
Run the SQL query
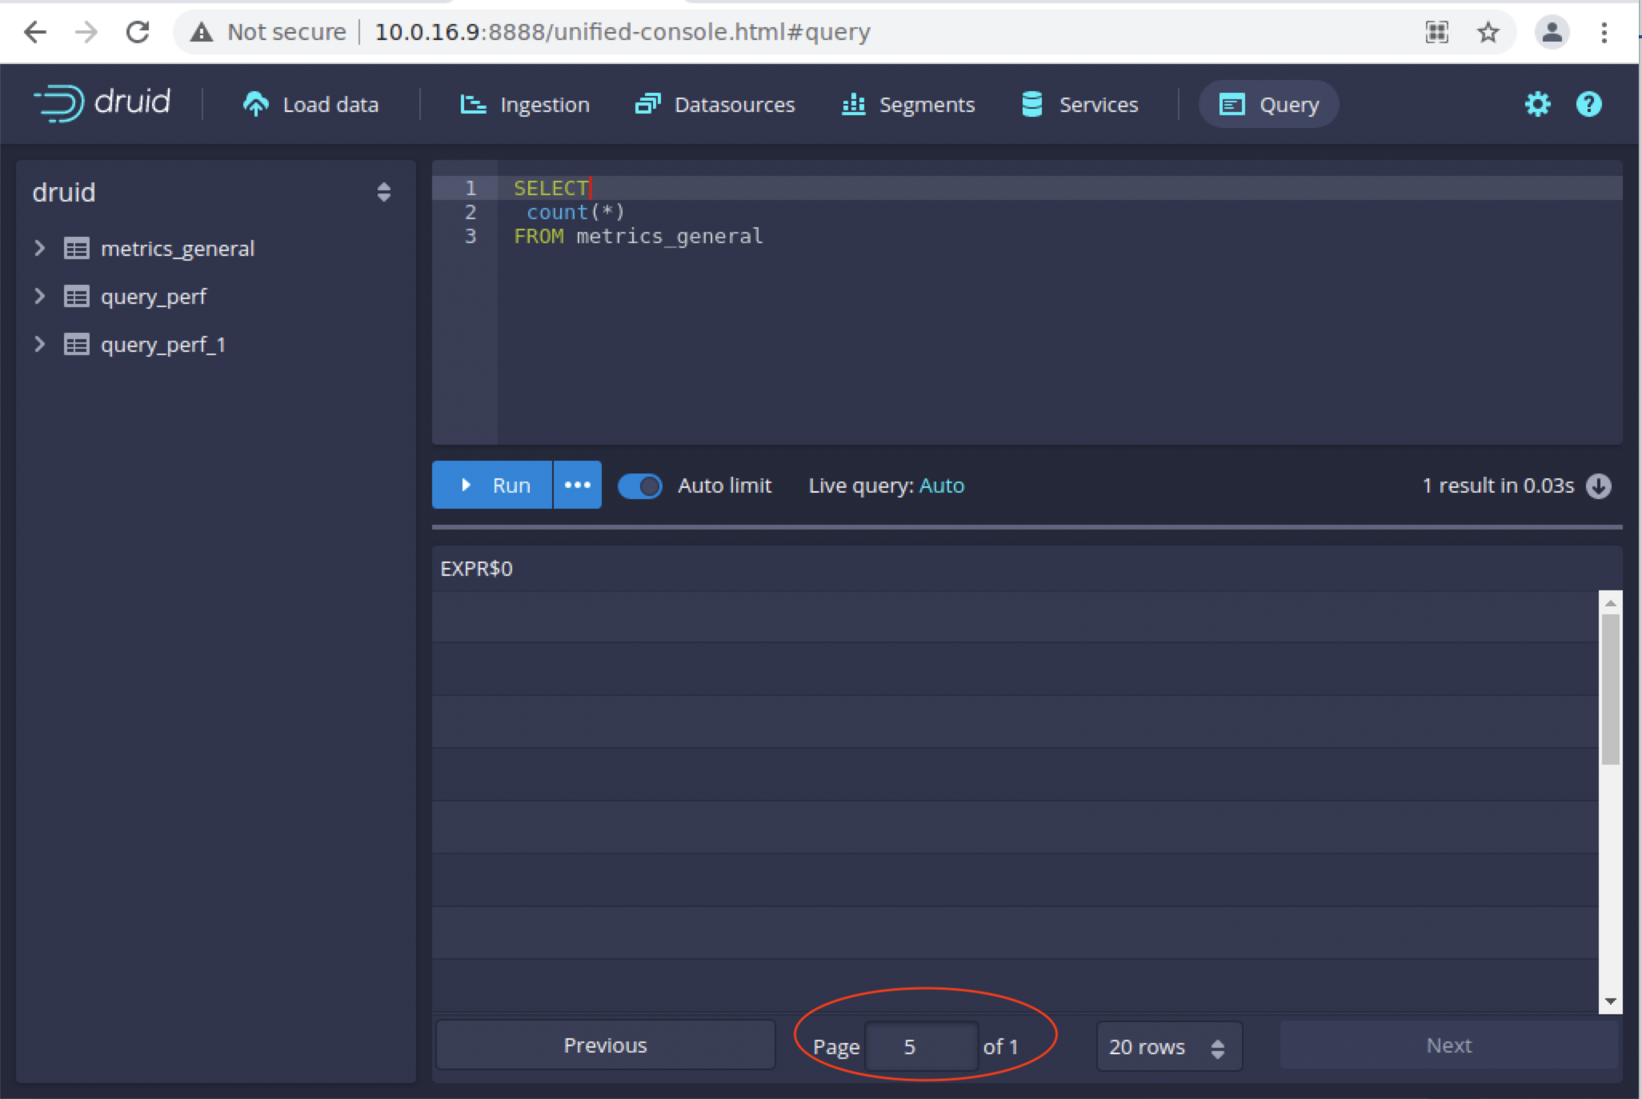[492, 485]
